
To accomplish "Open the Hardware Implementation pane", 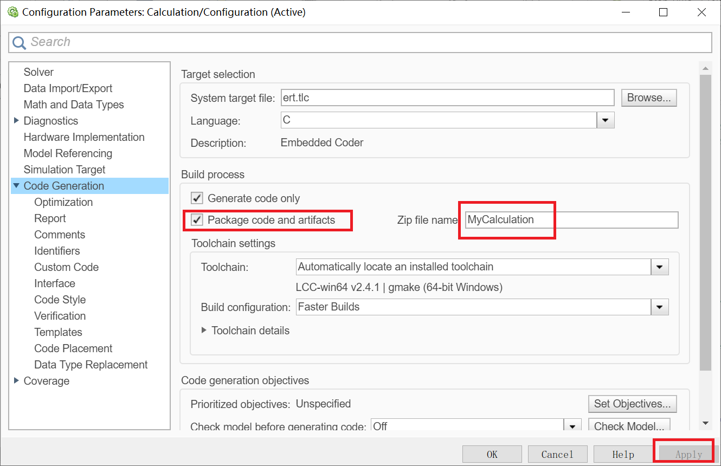I will [84, 137].
